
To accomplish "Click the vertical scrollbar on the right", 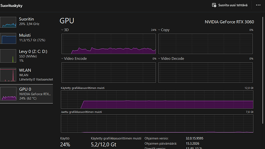I will (x=263, y=70).
